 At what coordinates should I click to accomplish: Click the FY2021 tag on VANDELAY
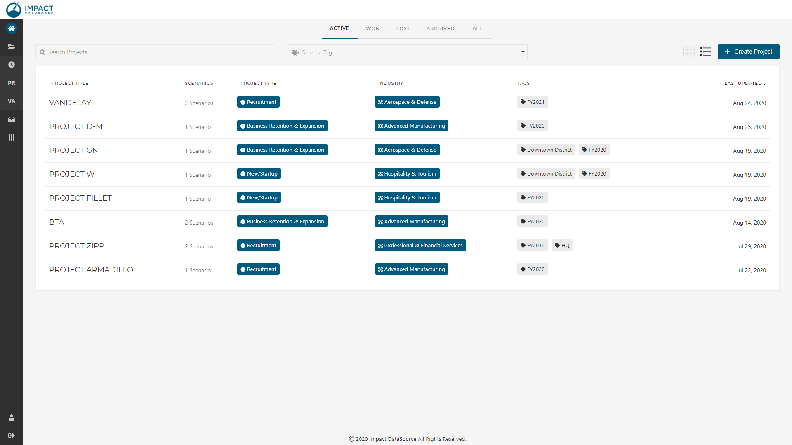pos(532,102)
